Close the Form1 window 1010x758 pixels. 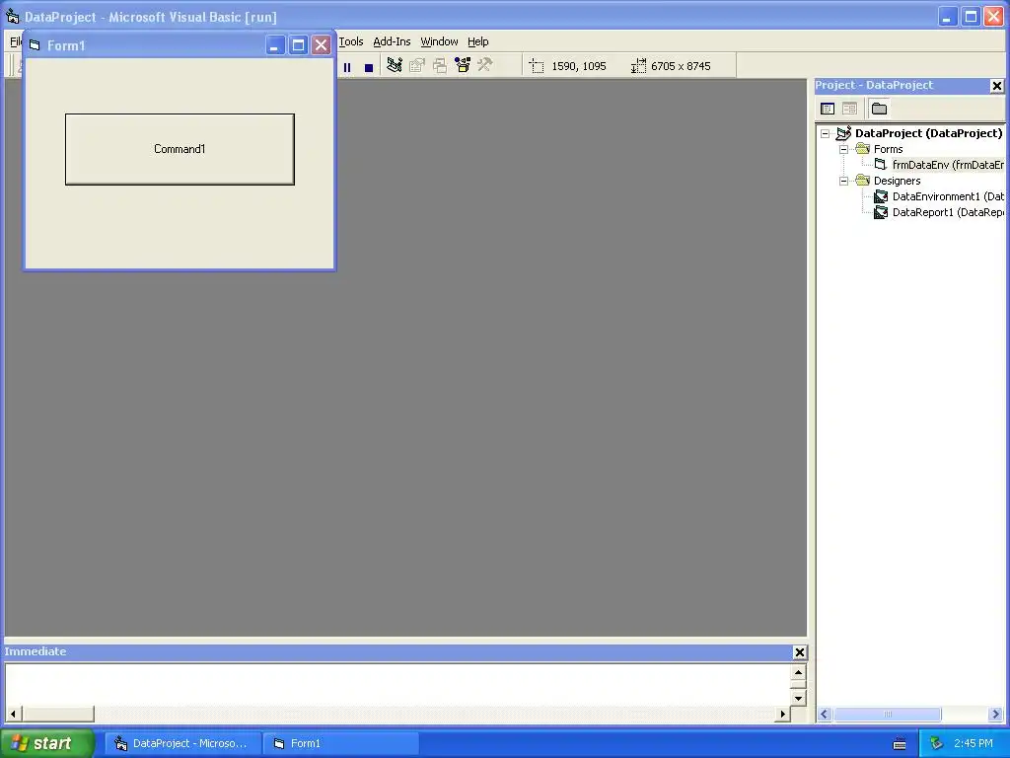[x=321, y=45]
